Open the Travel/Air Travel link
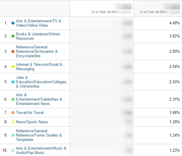The height and width of the screenshot is (156, 182). (x=30, y=113)
